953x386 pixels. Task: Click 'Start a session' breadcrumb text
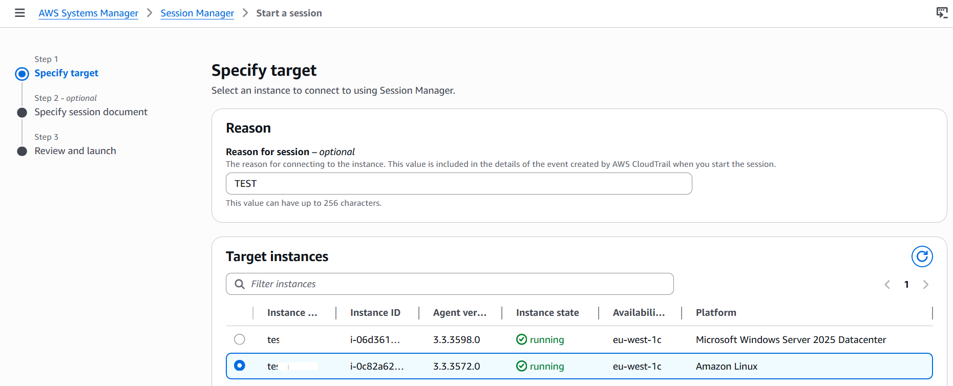[x=289, y=13]
